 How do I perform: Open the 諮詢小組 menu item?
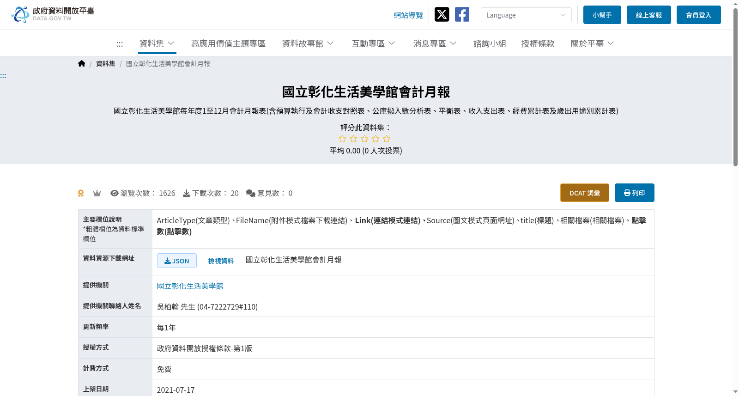coord(490,43)
